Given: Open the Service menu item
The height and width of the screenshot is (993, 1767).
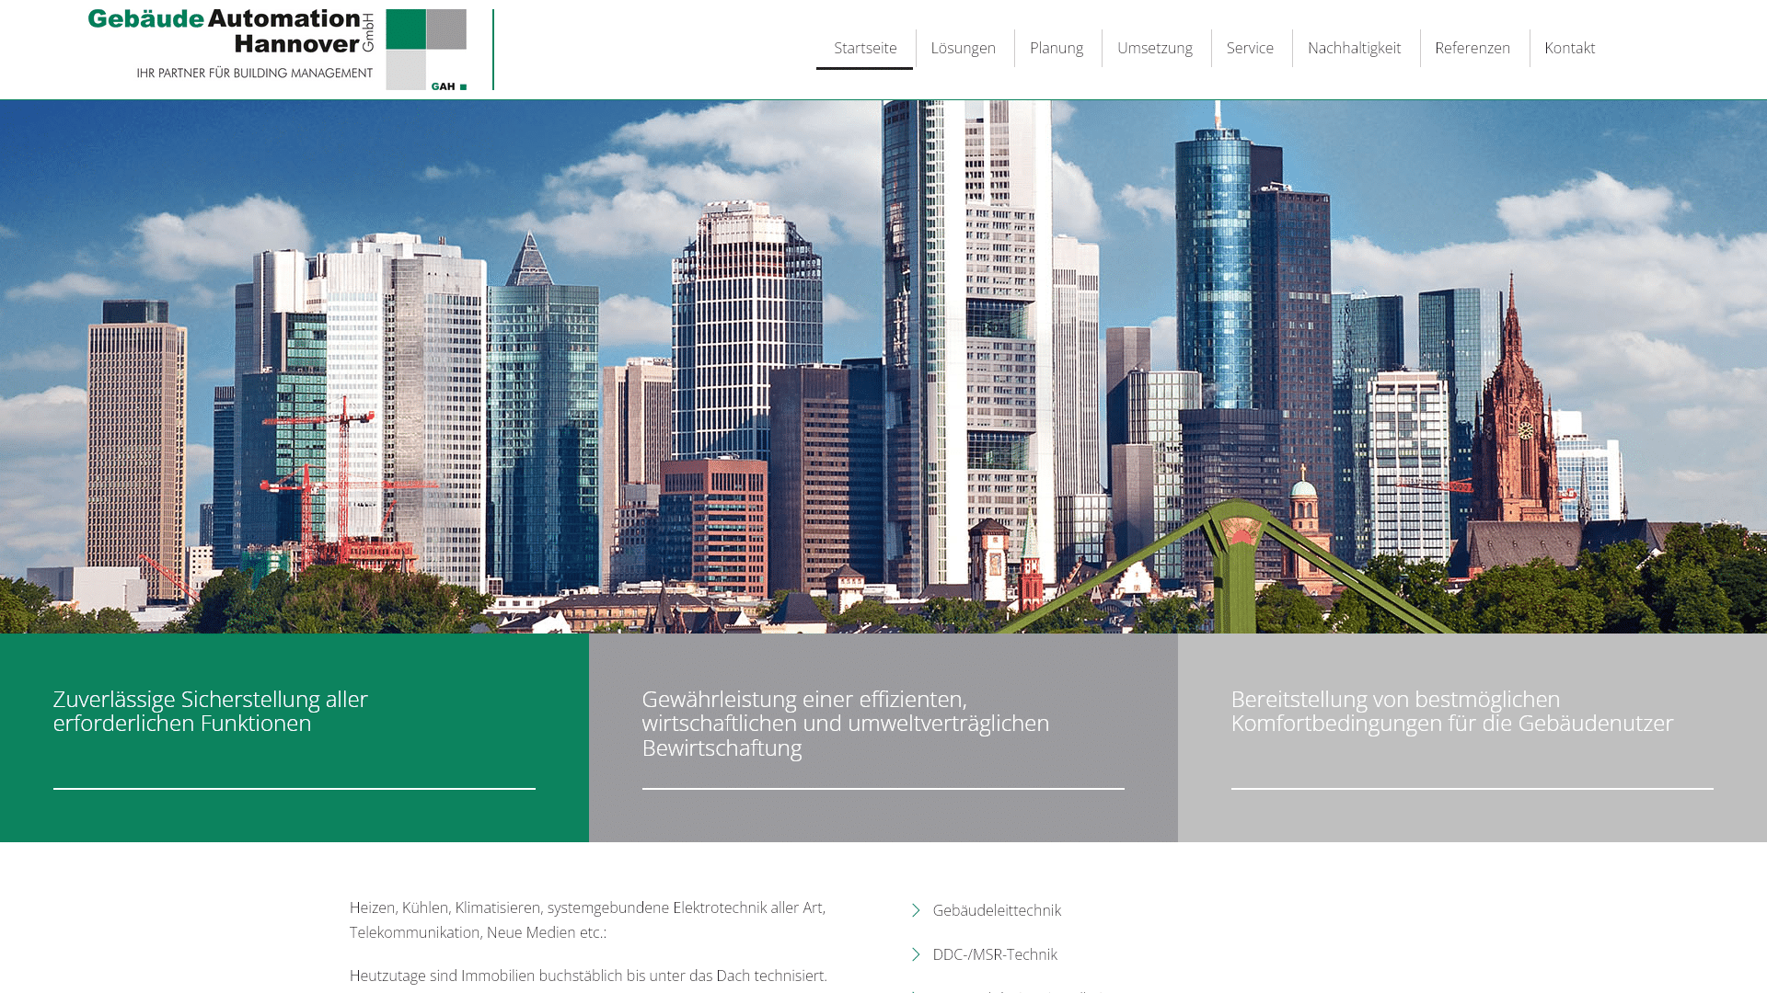Looking at the screenshot, I should pyautogui.click(x=1250, y=48).
